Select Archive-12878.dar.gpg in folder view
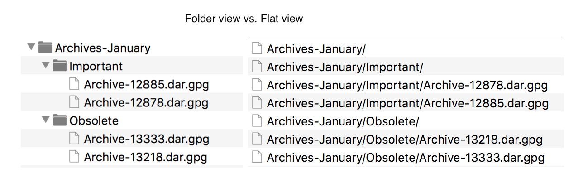Screen dimensions: 583x183 (x=146, y=102)
